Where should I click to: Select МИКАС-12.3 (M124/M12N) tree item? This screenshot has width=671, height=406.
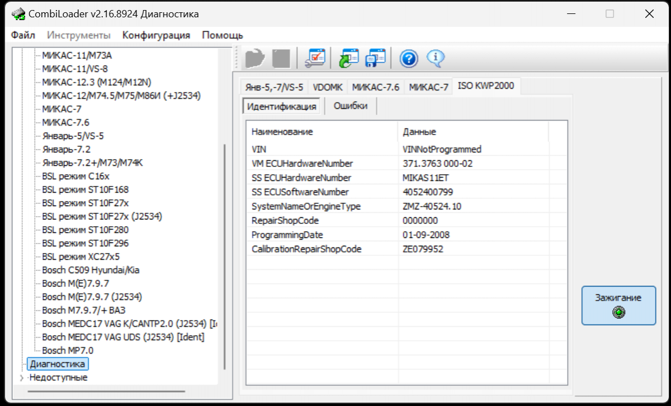97,82
